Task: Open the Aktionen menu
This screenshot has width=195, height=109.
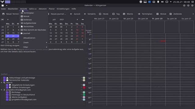Action: point(43,9)
